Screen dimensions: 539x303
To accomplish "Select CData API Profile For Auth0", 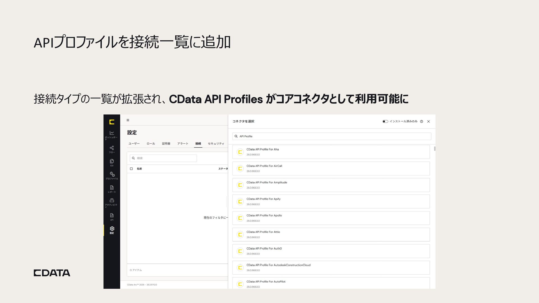I will (x=331, y=251).
